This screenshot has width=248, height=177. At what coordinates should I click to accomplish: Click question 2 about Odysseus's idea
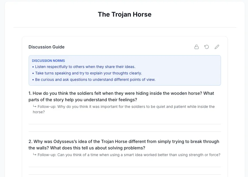pos(124,145)
